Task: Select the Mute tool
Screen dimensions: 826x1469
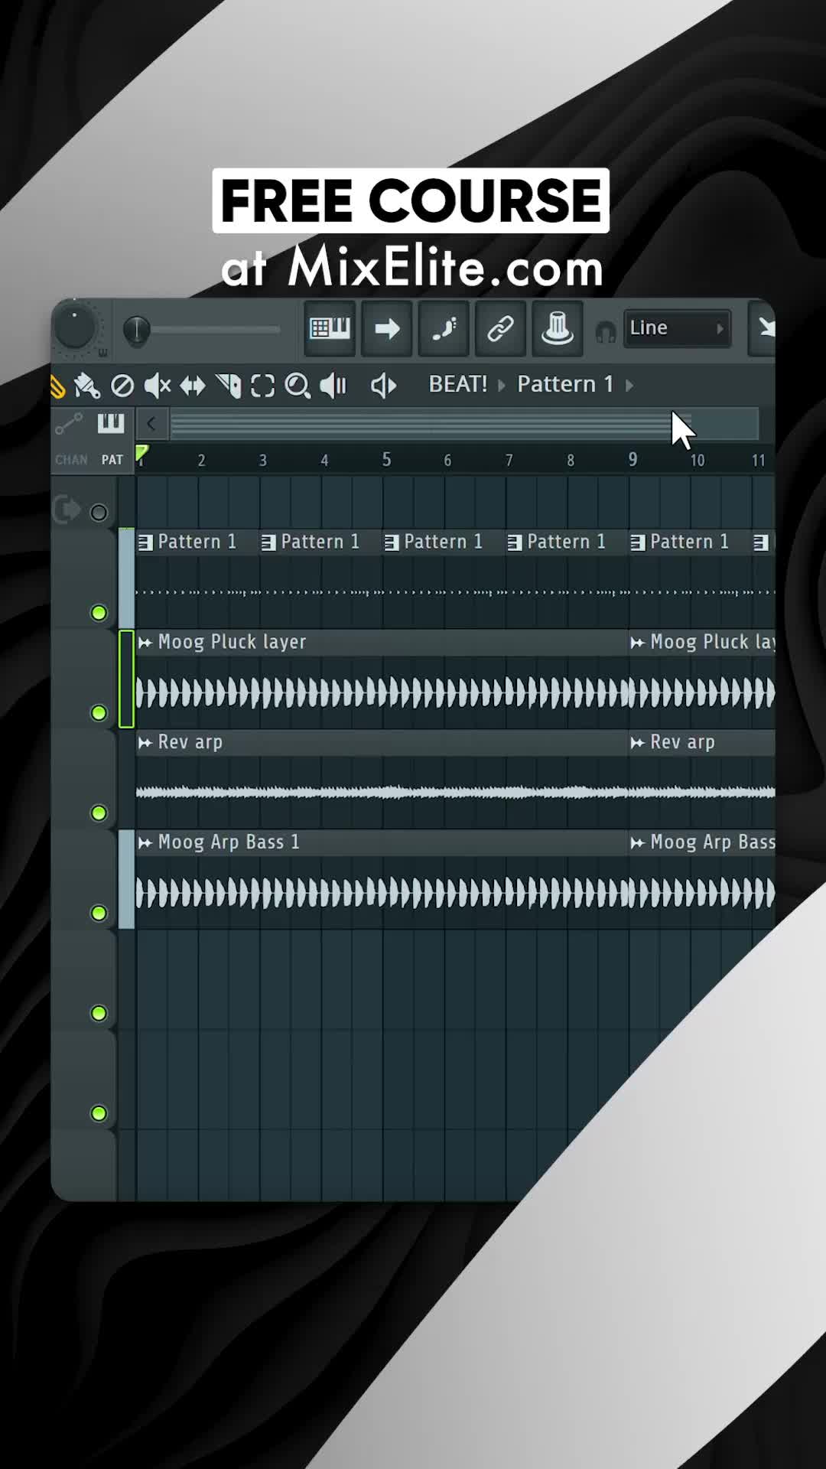Action: pos(158,386)
